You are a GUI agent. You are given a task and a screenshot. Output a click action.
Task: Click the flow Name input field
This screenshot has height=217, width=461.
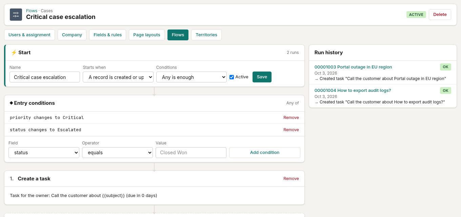coord(45,77)
